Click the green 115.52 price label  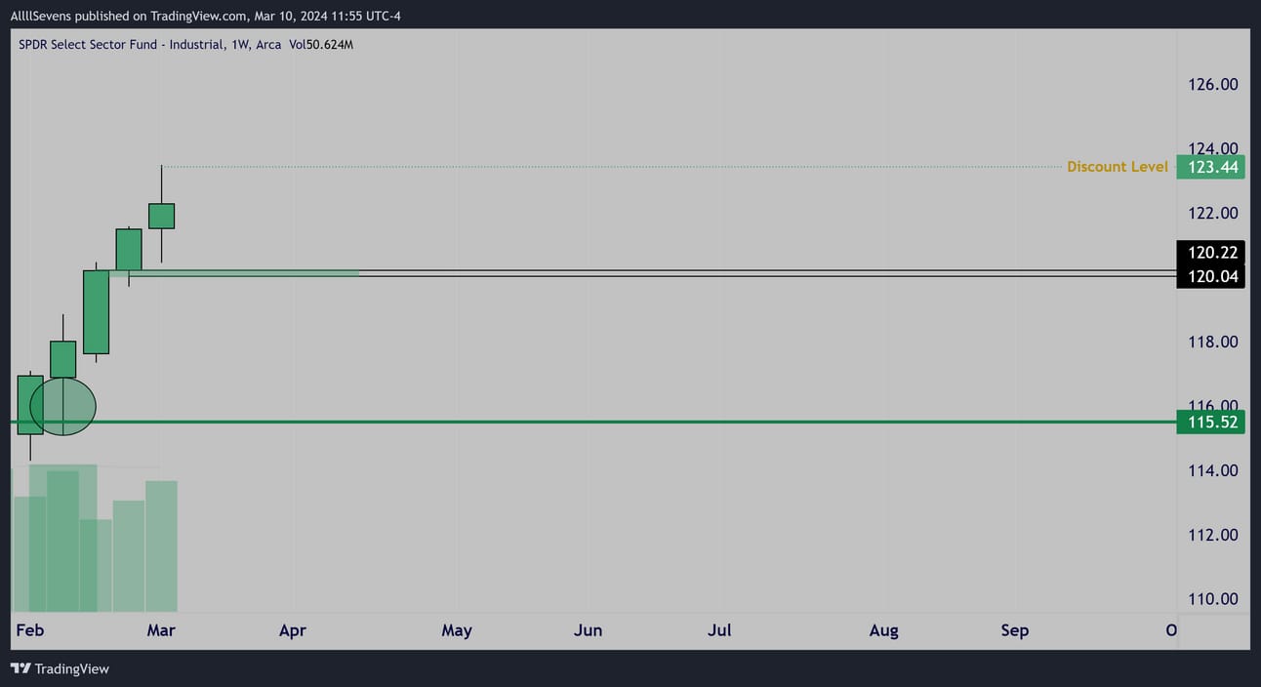[1210, 423]
